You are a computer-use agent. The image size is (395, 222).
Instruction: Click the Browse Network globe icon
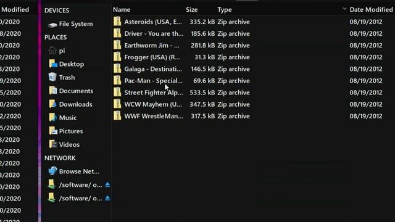point(52,171)
